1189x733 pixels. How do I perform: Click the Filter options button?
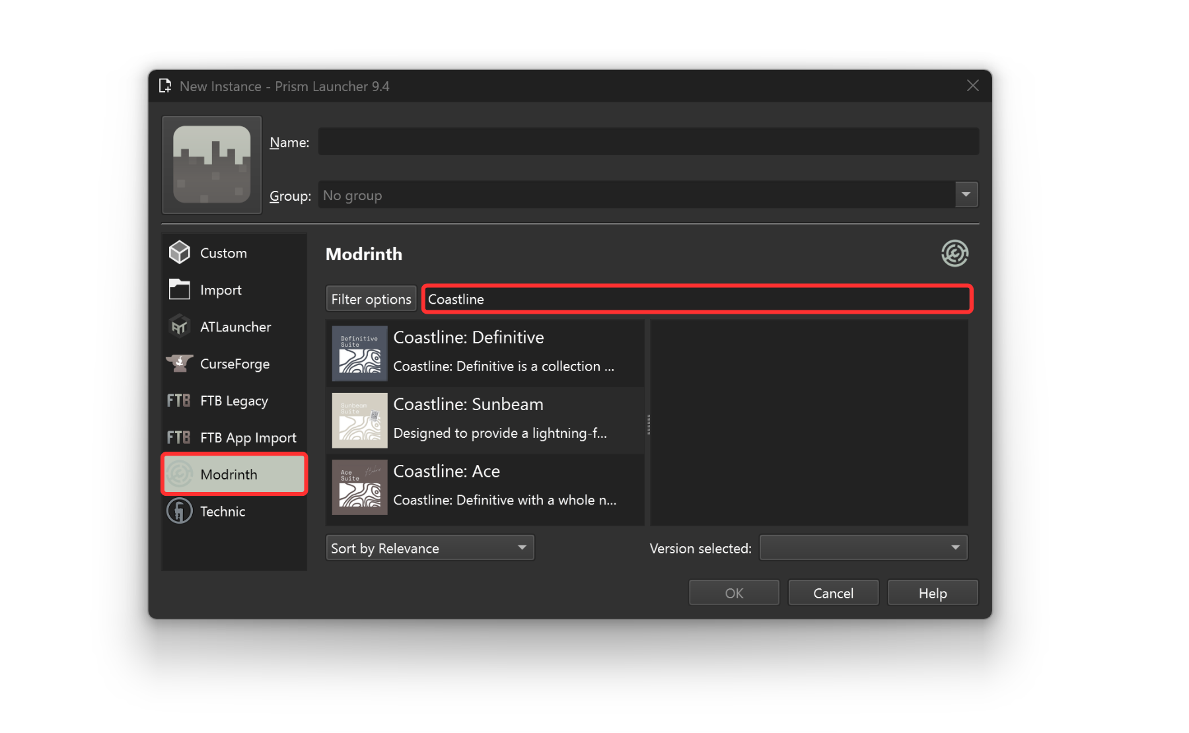tap(371, 299)
